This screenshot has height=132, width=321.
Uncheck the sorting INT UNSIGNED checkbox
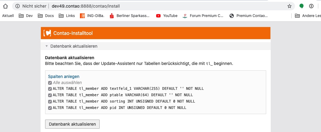pyautogui.click(x=50, y=101)
